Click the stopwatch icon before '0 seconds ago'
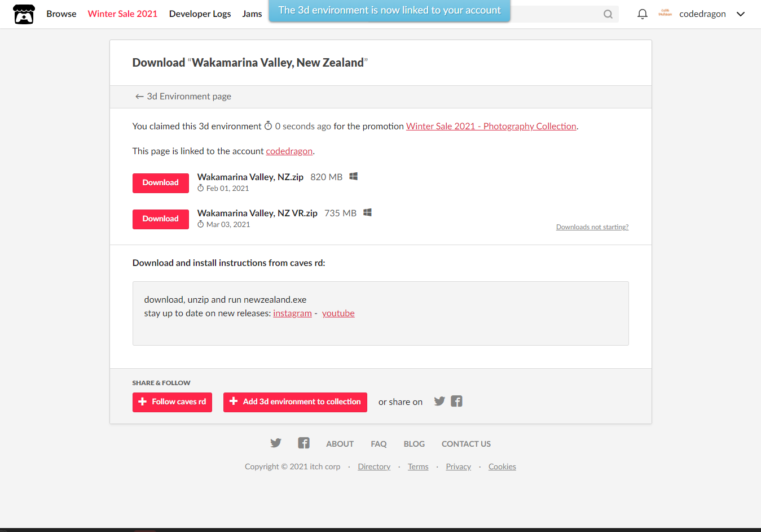761x532 pixels. coord(269,125)
